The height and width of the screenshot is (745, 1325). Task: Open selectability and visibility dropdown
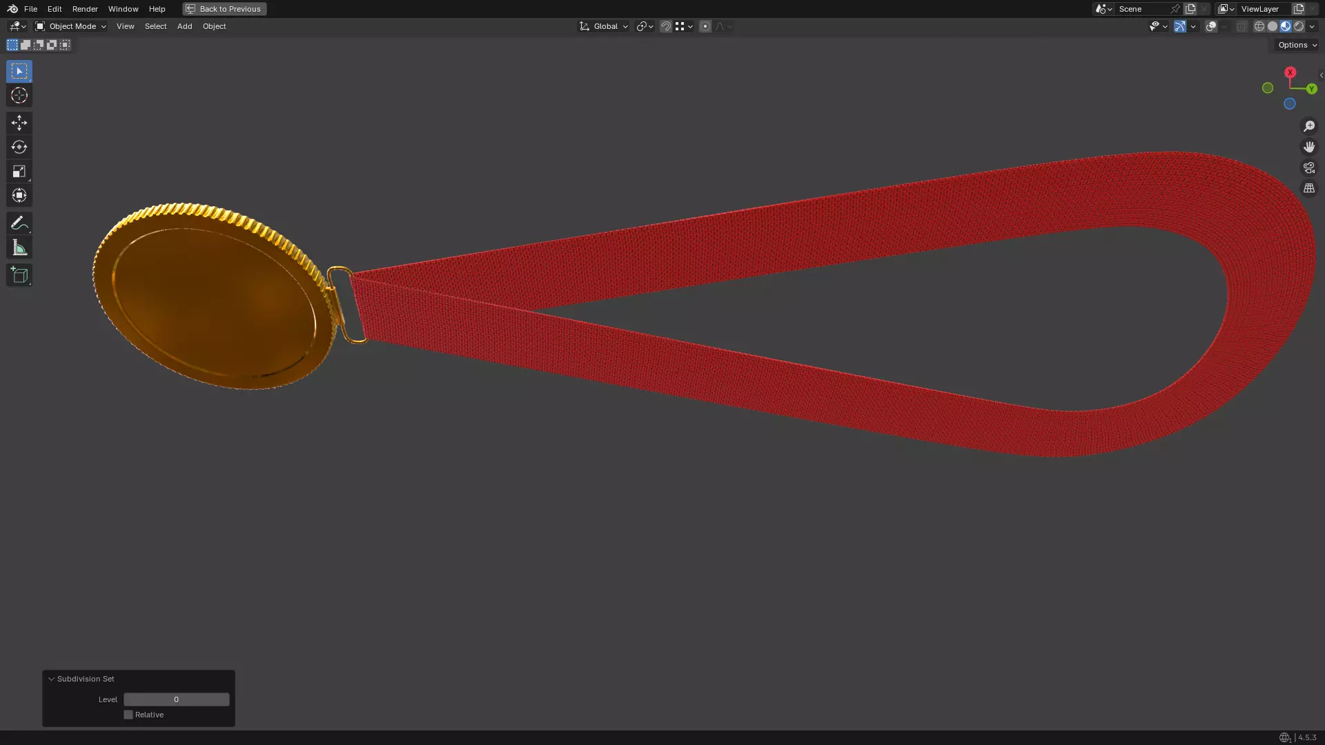(x=1158, y=26)
